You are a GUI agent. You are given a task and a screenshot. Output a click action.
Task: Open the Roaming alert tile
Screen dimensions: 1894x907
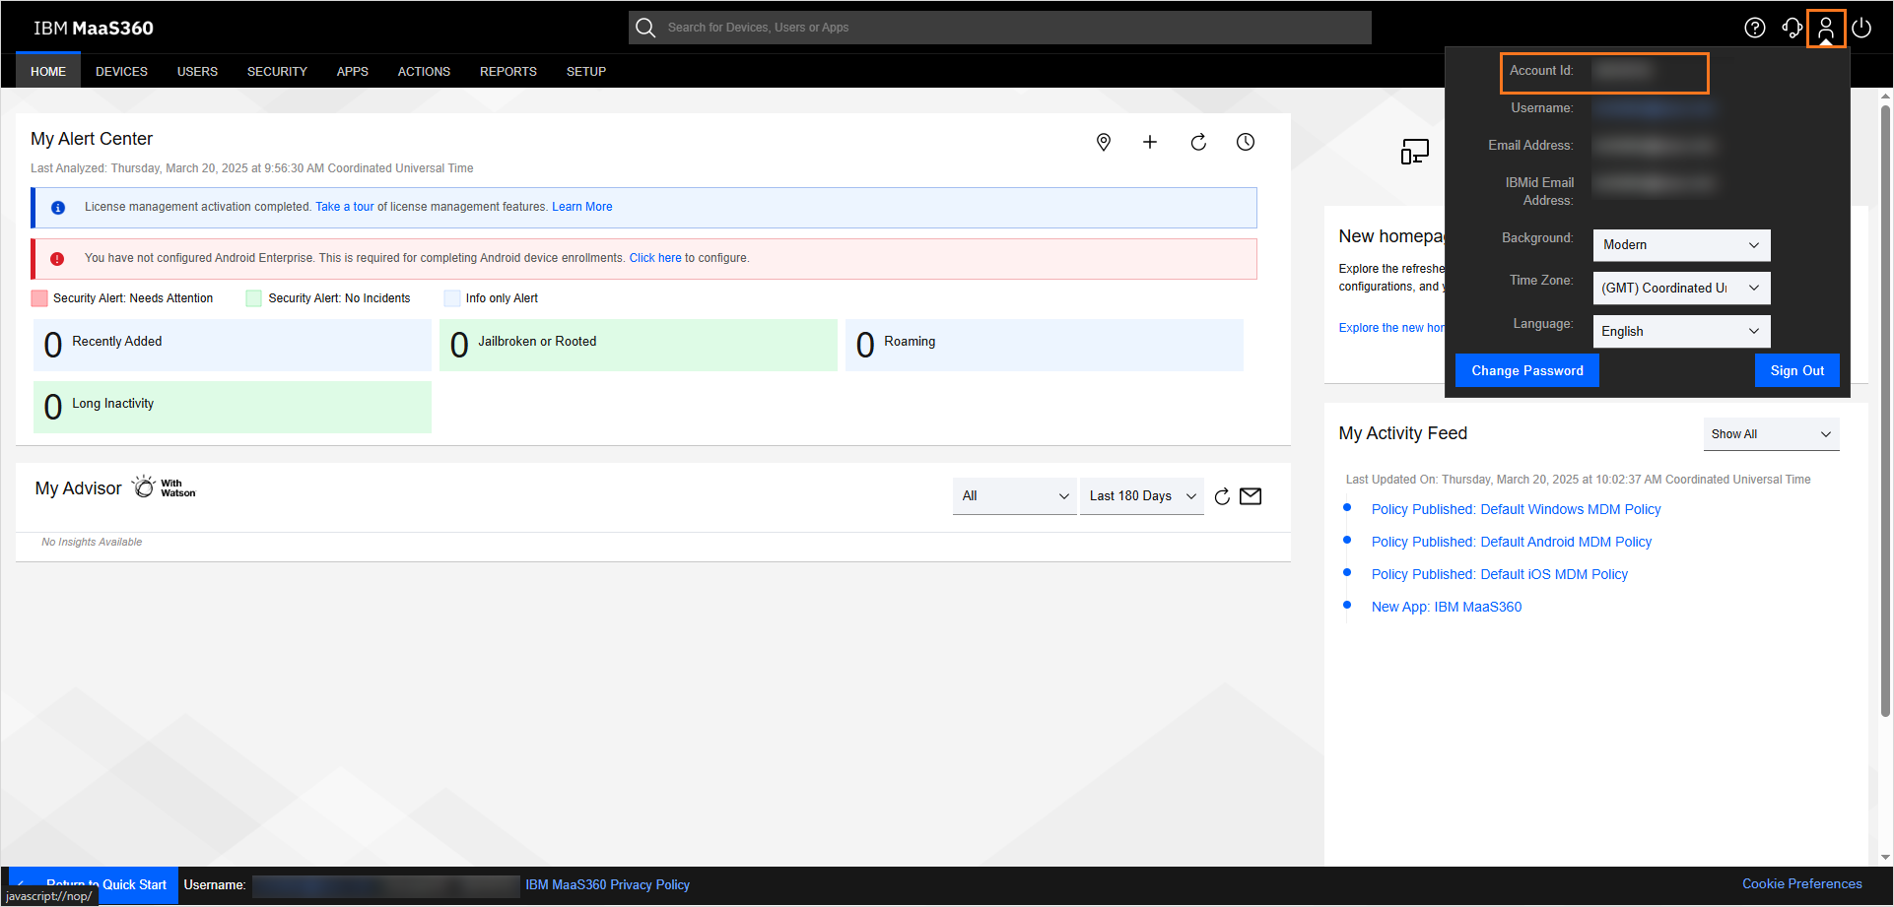click(x=1045, y=345)
